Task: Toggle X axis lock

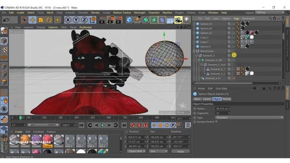Action: [68, 20]
